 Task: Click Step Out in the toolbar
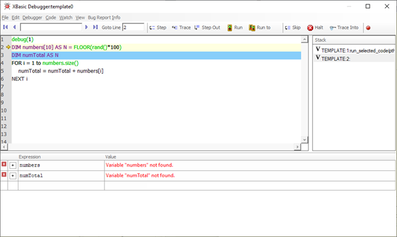[x=207, y=27]
